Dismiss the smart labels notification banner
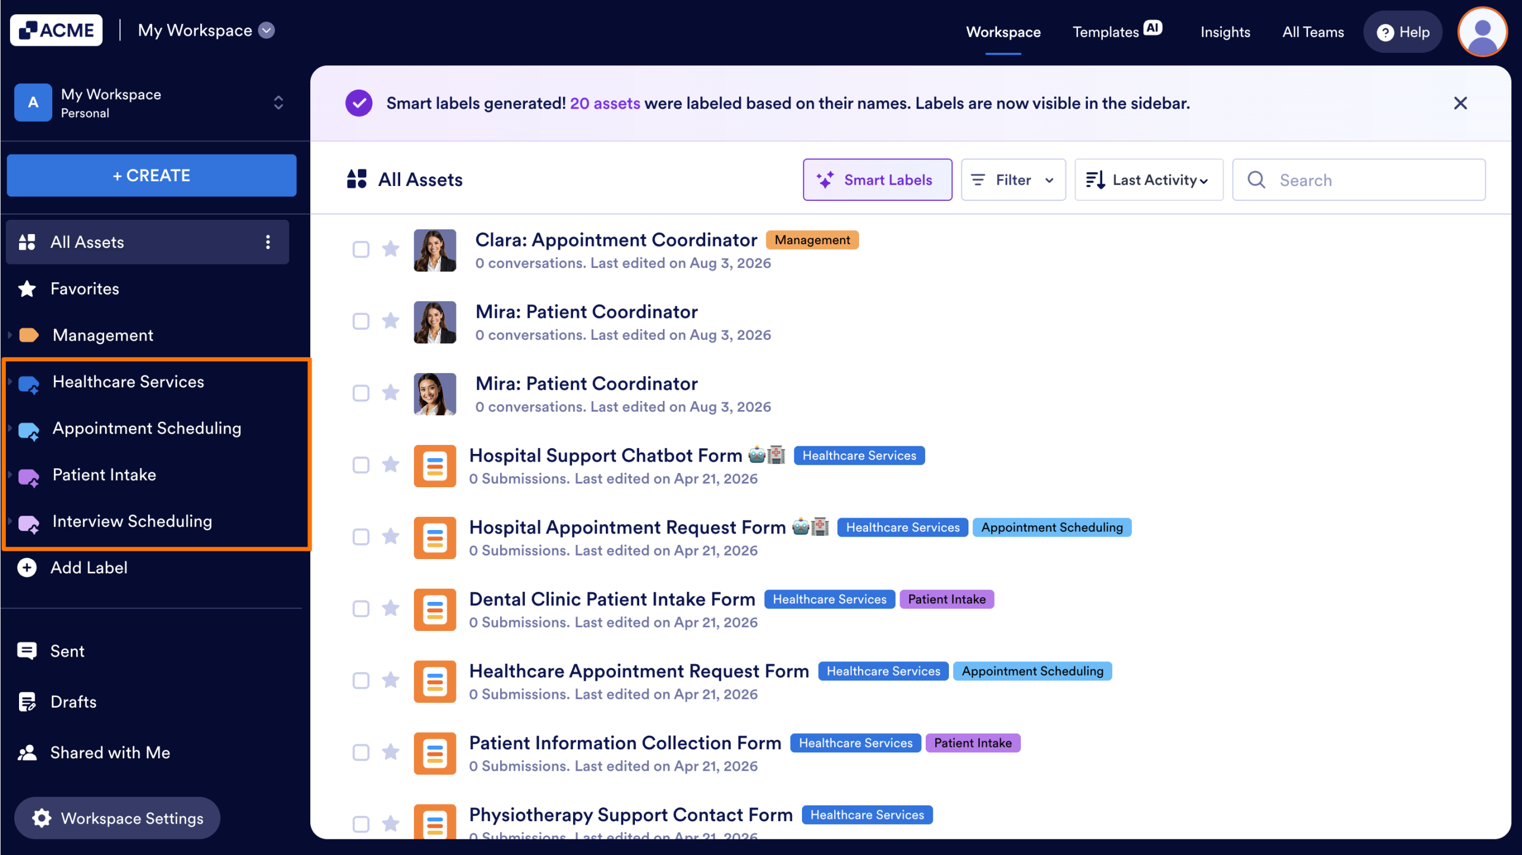Viewport: 1522px width, 855px height. pos(1460,103)
